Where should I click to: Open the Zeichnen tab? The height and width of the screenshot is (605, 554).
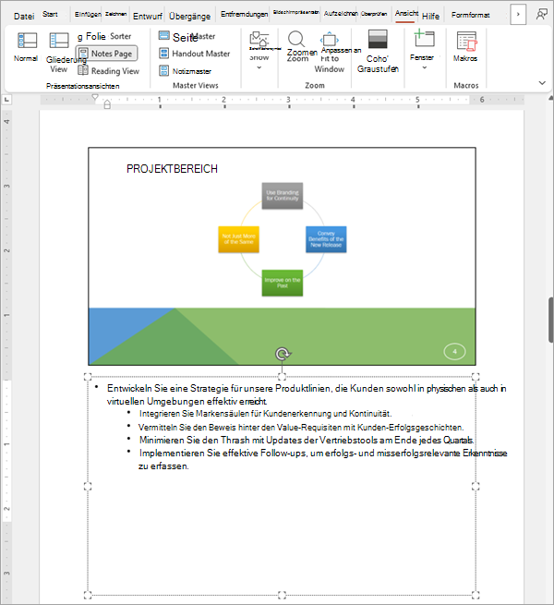[115, 14]
